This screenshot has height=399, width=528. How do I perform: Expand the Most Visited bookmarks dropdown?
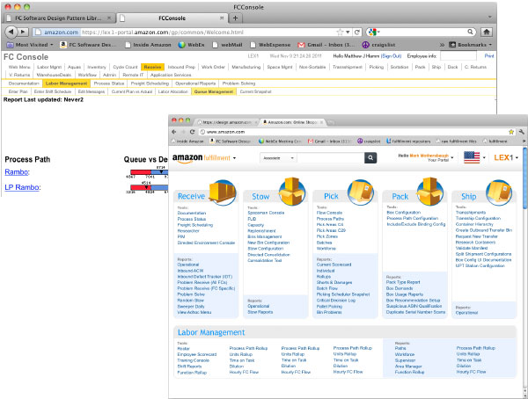pos(52,45)
